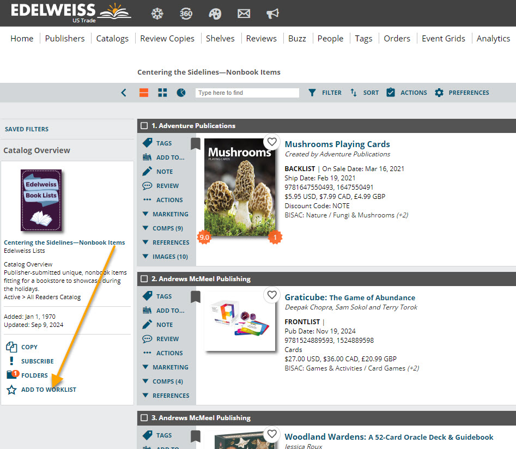This screenshot has height=449, width=516.
Task: Open Preferences gear icon
Action: (439, 93)
